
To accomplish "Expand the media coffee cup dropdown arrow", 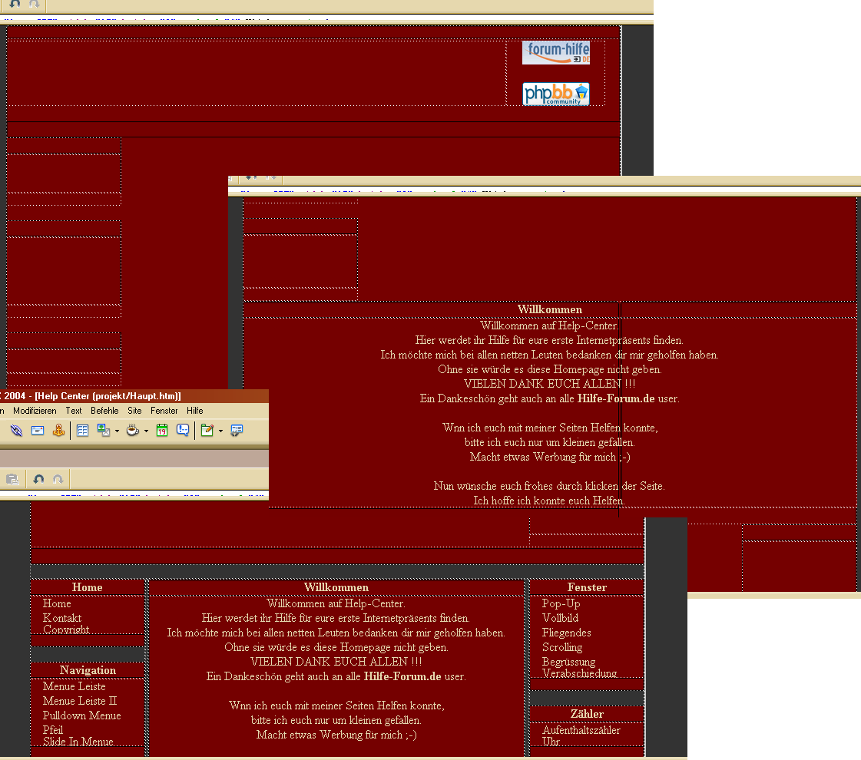I will [x=146, y=431].
